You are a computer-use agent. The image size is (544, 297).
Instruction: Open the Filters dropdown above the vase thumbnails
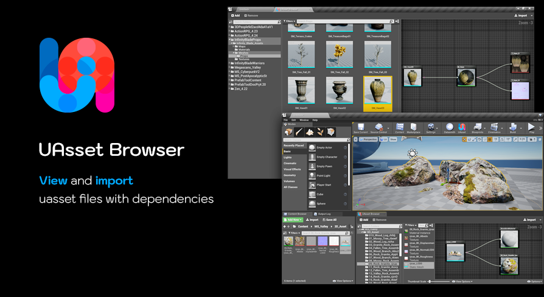coord(290,21)
